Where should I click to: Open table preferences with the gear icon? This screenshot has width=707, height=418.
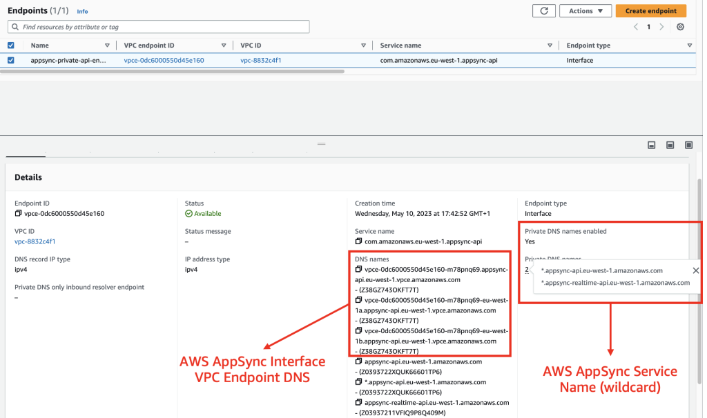click(x=680, y=26)
